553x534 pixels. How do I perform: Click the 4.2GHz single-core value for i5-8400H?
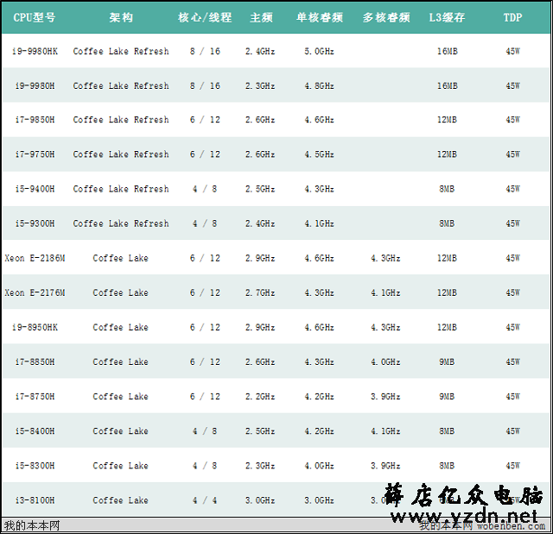coord(319,431)
